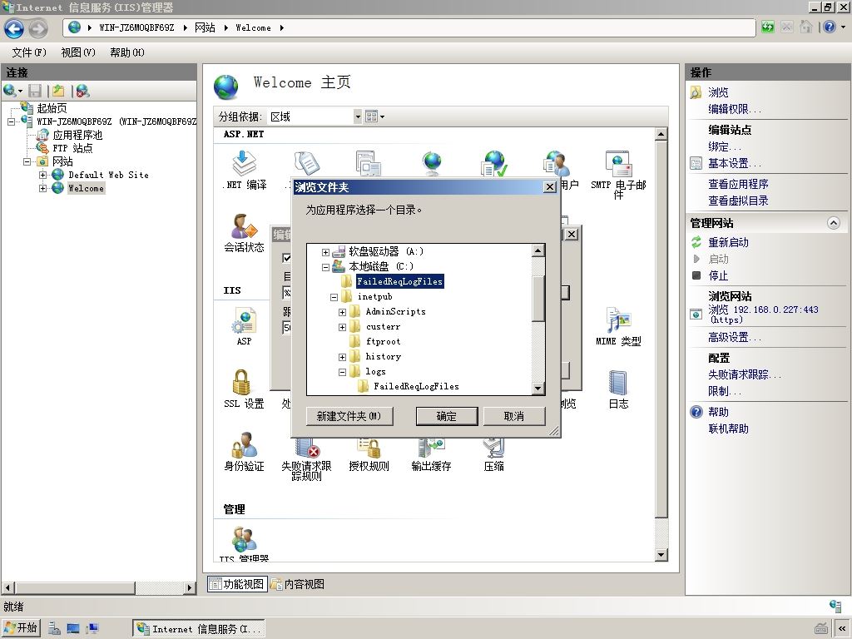Image resolution: width=852 pixels, height=639 pixels.
Task: Click the 绑定... link
Action: coord(724,146)
